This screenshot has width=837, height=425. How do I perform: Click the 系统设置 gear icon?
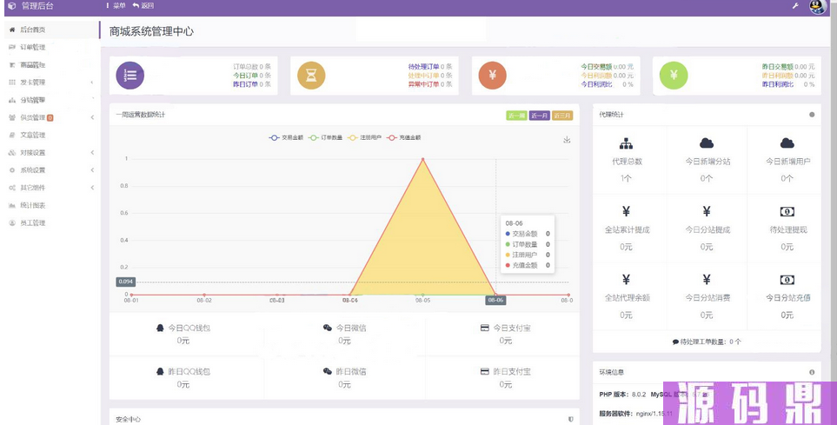(x=12, y=170)
